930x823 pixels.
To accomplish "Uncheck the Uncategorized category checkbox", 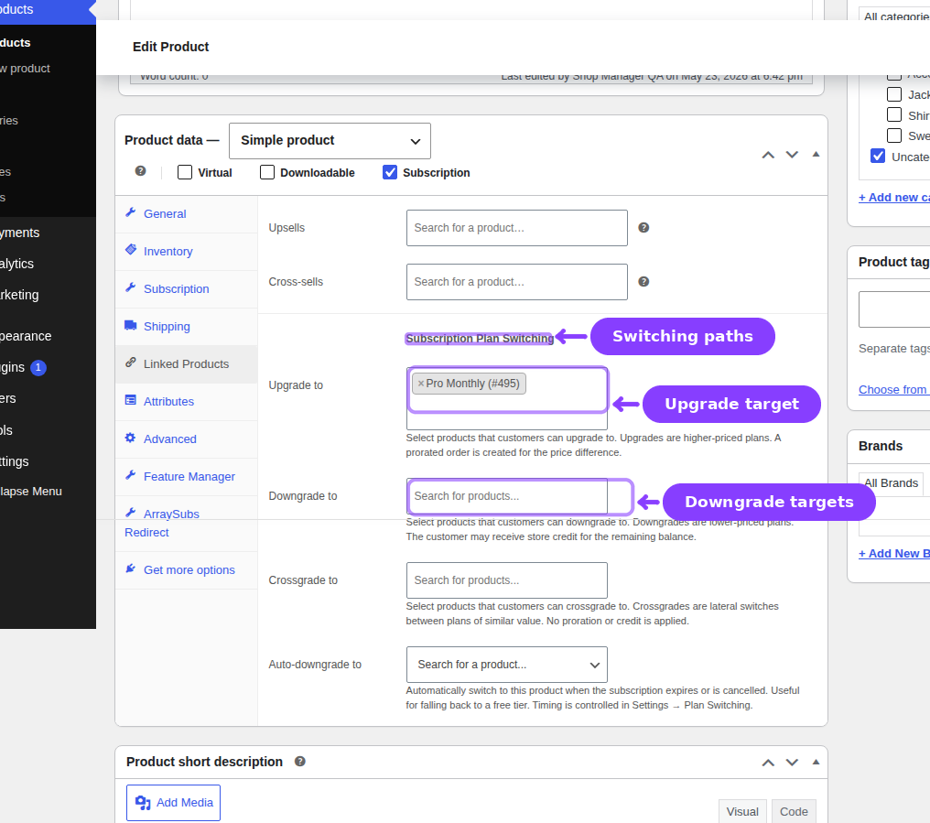I will click(878, 156).
